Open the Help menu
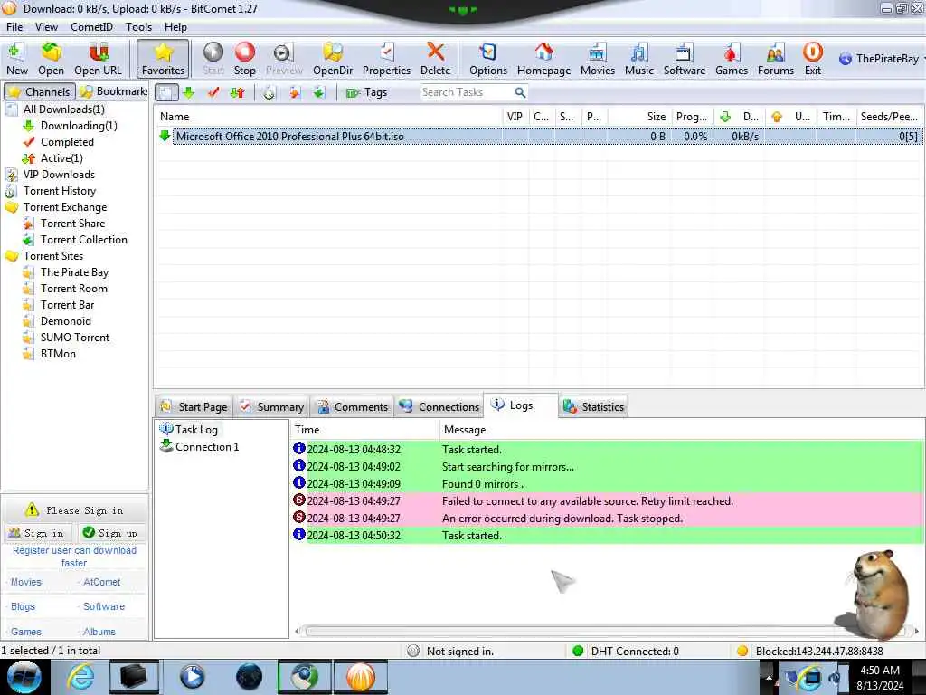Screen dimensions: 926x695 (175, 26)
